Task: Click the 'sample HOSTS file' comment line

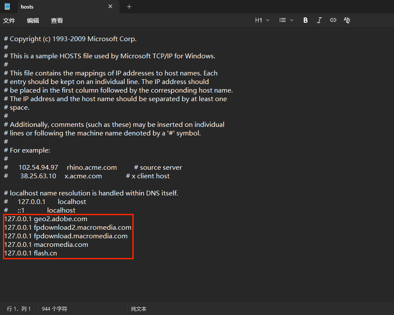Action: click(x=110, y=56)
